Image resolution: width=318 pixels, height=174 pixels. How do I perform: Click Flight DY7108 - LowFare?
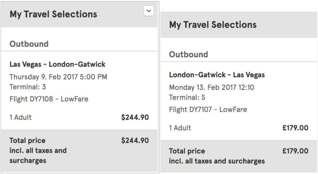tap(49, 99)
